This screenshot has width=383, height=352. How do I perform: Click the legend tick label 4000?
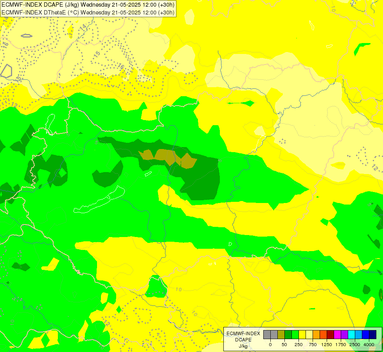pos(369,345)
